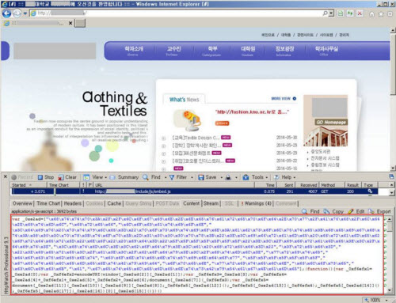Expand the Help dropdown menu
The width and height of the screenshot is (396, 303).
pos(284,177)
